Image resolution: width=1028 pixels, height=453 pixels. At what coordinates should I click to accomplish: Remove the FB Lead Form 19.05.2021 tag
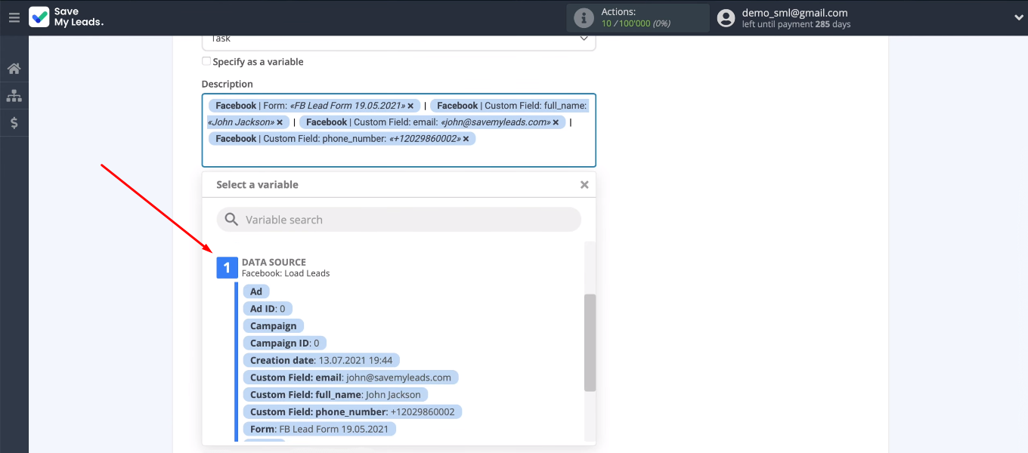(410, 106)
